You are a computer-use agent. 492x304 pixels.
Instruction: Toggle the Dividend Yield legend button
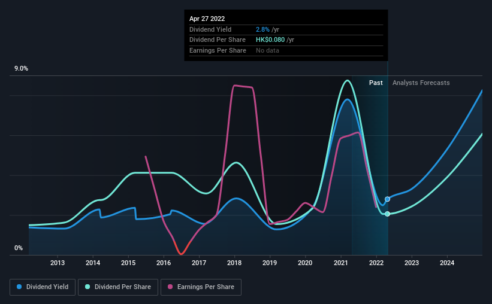pyautogui.click(x=43, y=287)
